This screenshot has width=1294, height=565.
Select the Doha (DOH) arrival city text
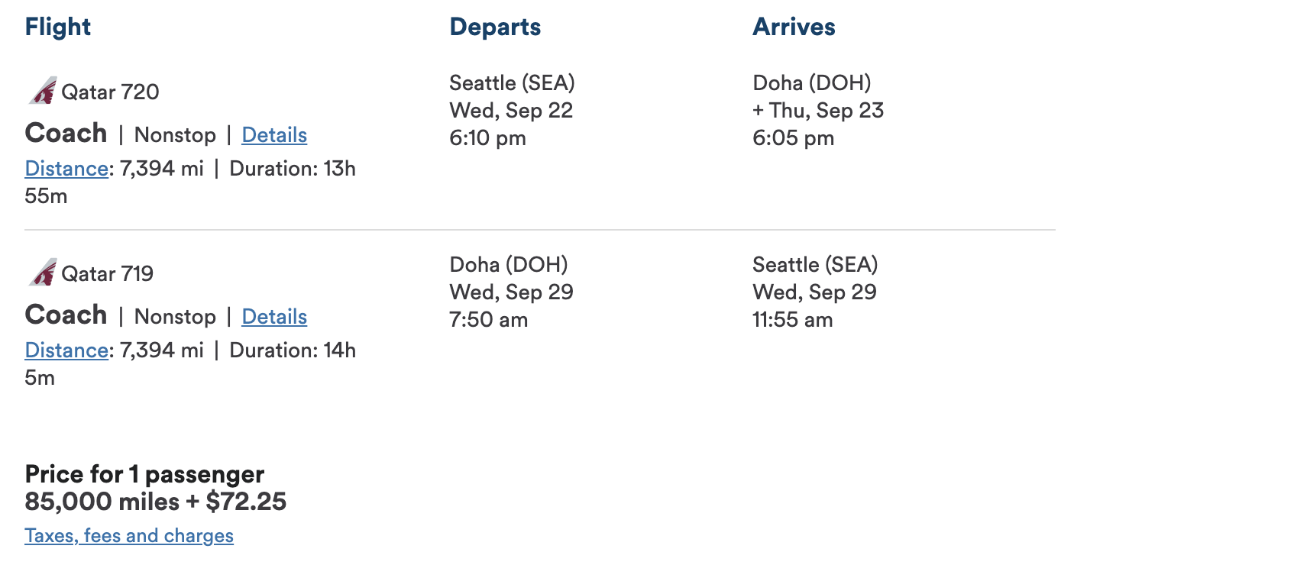811,82
